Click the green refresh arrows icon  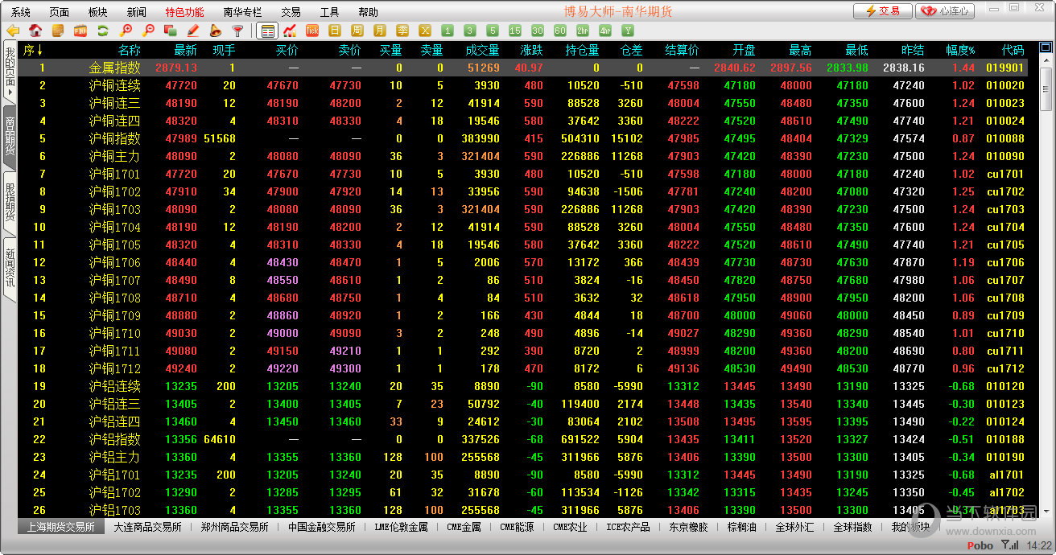pos(102,31)
